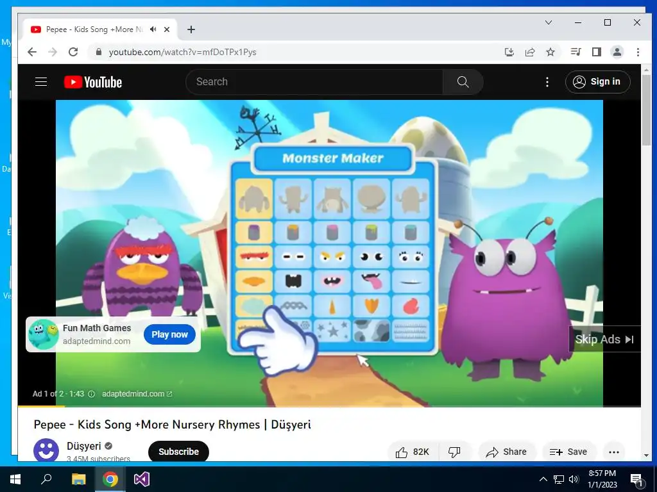The width and height of the screenshot is (657, 492).
Task: Open a new Chrome tab
Action: 191,29
